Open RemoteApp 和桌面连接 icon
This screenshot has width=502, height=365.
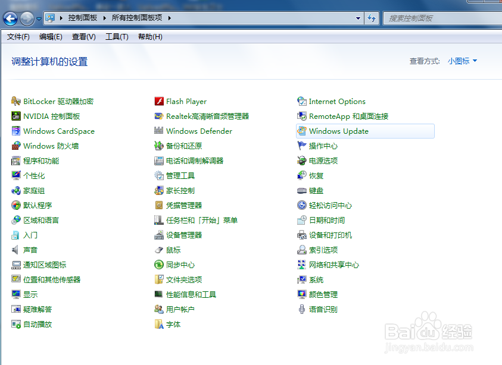(x=301, y=116)
